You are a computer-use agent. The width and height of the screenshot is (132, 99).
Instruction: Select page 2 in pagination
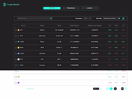pyautogui.click(x=115, y=89)
